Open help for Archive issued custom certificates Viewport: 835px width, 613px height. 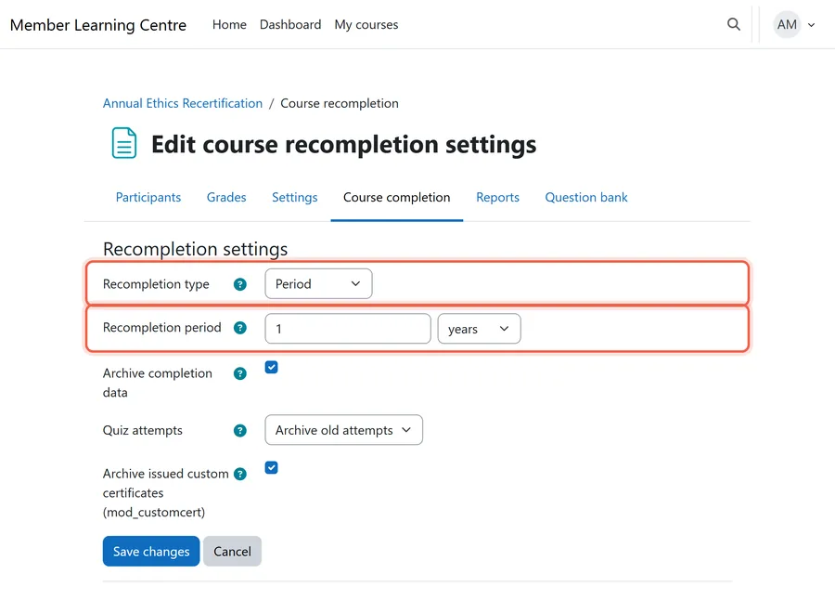tap(240, 474)
